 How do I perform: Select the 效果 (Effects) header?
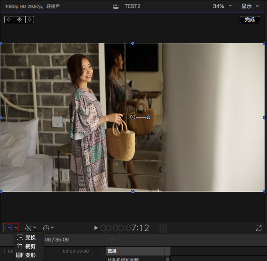[112, 251]
